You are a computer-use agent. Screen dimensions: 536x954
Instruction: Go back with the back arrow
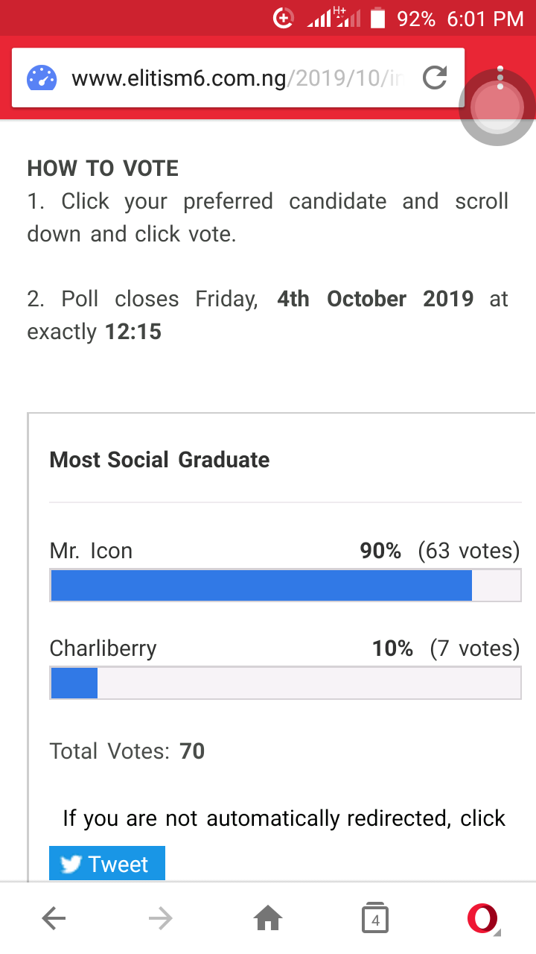(54, 919)
